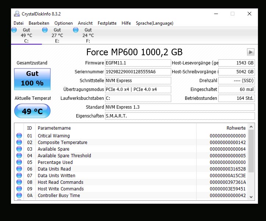Switch to the F: drive tab
266x221 pixels.
[88, 35]
